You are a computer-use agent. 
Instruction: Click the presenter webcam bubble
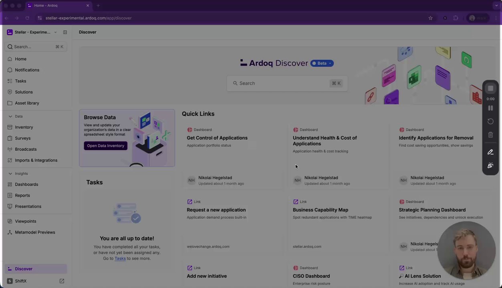467,250
